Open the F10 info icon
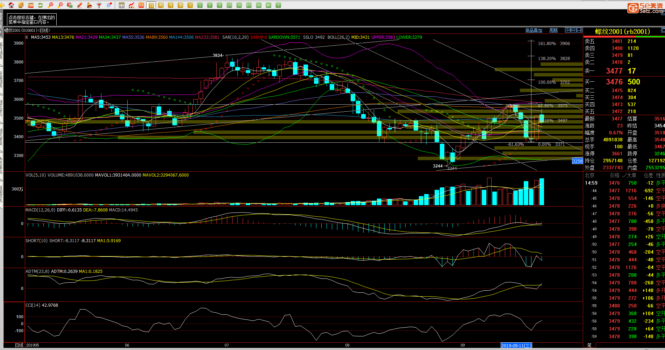This screenshot has height=350, width=665. (31, 5)
